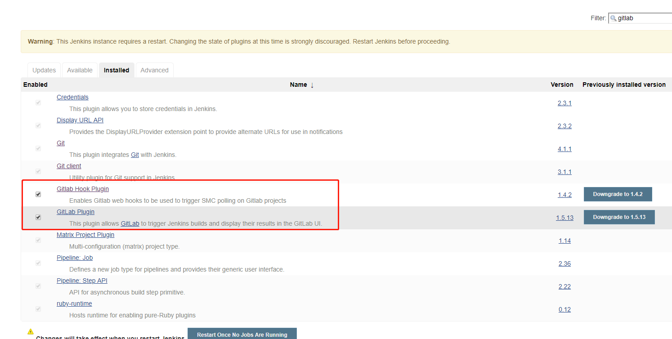Screen dimensions: 672x339
Task: Click the Pipeline: Step API enabled checkbox
Action: pos(38,286)
